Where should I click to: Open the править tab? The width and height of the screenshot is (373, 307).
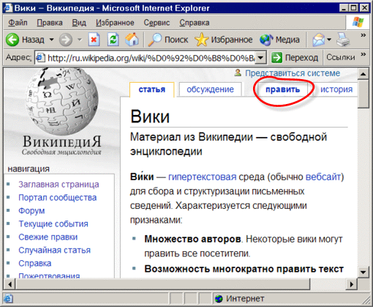(x=283, y=89)
